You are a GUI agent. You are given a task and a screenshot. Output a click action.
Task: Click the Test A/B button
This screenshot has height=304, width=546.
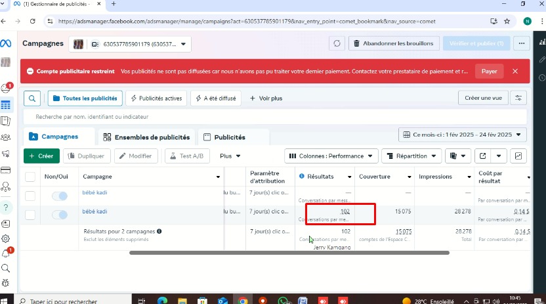[x=187, y=156]
